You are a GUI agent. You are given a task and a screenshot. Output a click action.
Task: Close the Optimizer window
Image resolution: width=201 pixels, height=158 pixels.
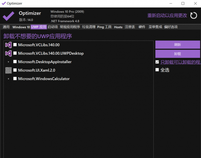pyautogui.click(x=195, y=3)
